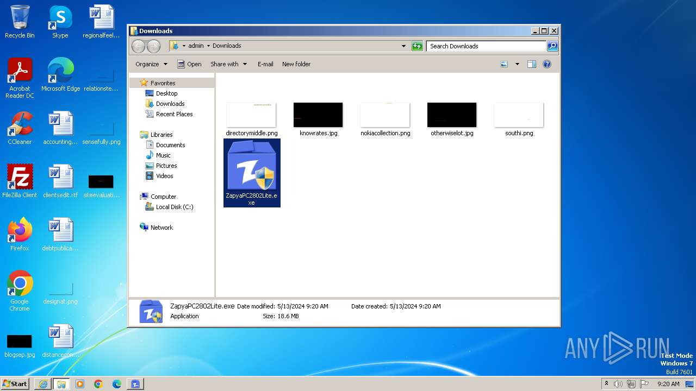The height and width of the screenshot is (391, 696).
Task: Select Libraries in navigation pane
Action: pyautogui.click(x=161, y=135)
